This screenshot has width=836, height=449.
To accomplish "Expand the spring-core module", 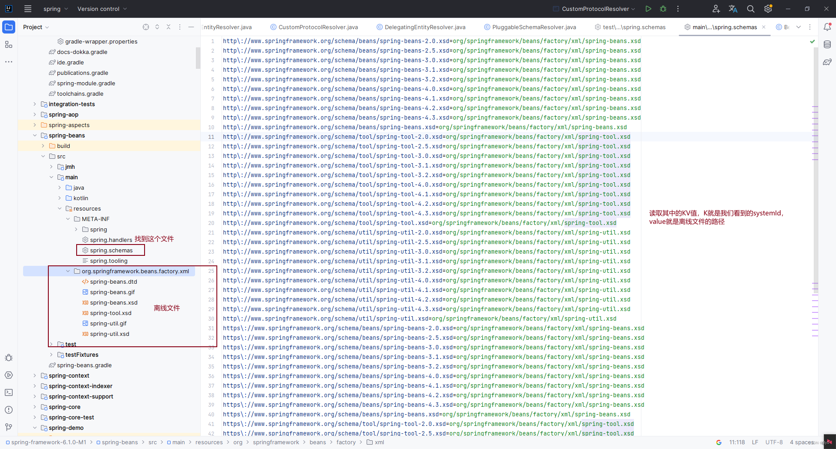I will click(35, 407).
